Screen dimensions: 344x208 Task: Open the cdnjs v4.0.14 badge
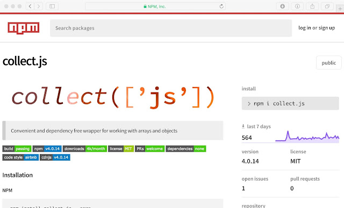55,157
